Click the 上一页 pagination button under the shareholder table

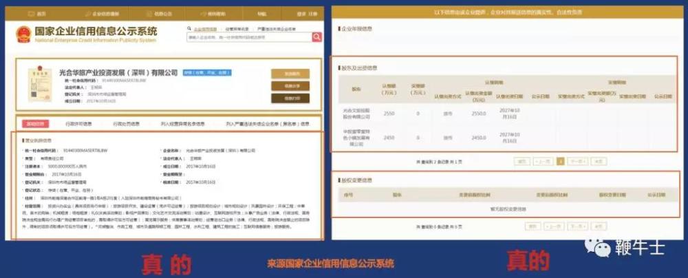(x=544, y=162)
